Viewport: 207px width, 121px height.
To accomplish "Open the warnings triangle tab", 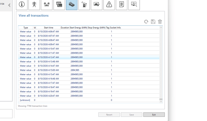I will (x=109, y=5).
